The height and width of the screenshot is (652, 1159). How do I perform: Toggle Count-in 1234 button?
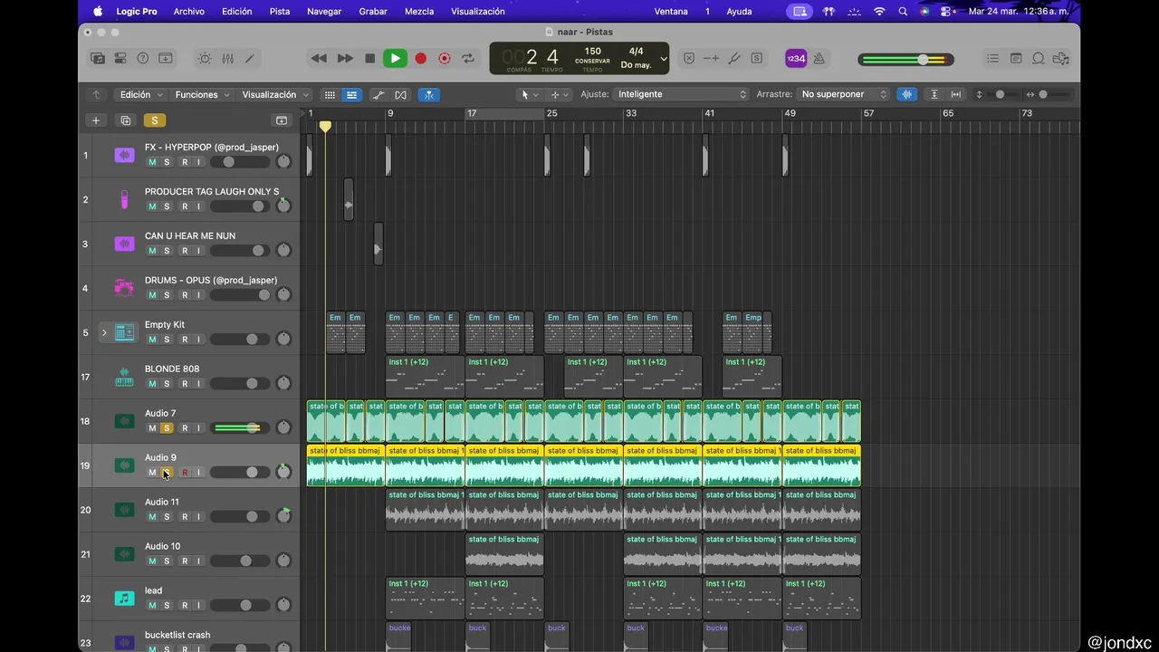796,58
